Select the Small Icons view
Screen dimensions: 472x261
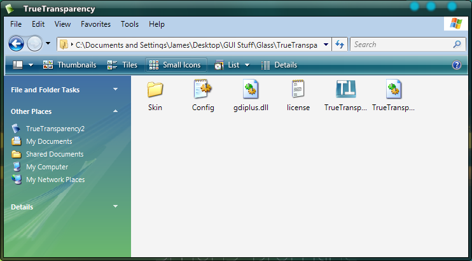coord(176,65)
